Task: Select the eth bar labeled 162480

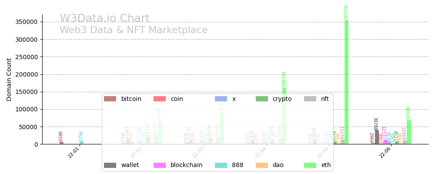Action: click(284, 116)
